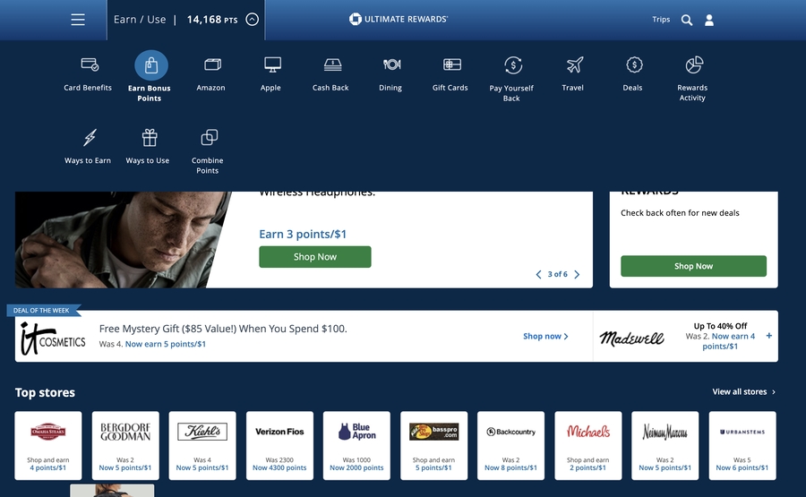Open the Travel airplane icon
Viewport: 806px width, 497px height.
574,65
